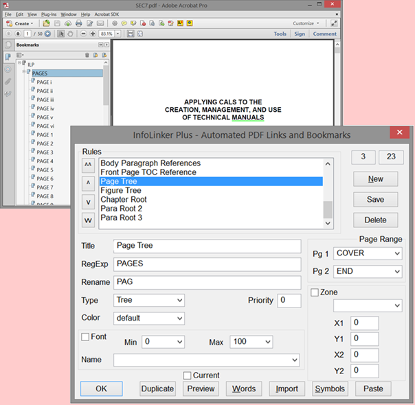Click the sticky note comment icon
Image resolution: width=415 pixels, height=405 pixels.
point(124,23)
